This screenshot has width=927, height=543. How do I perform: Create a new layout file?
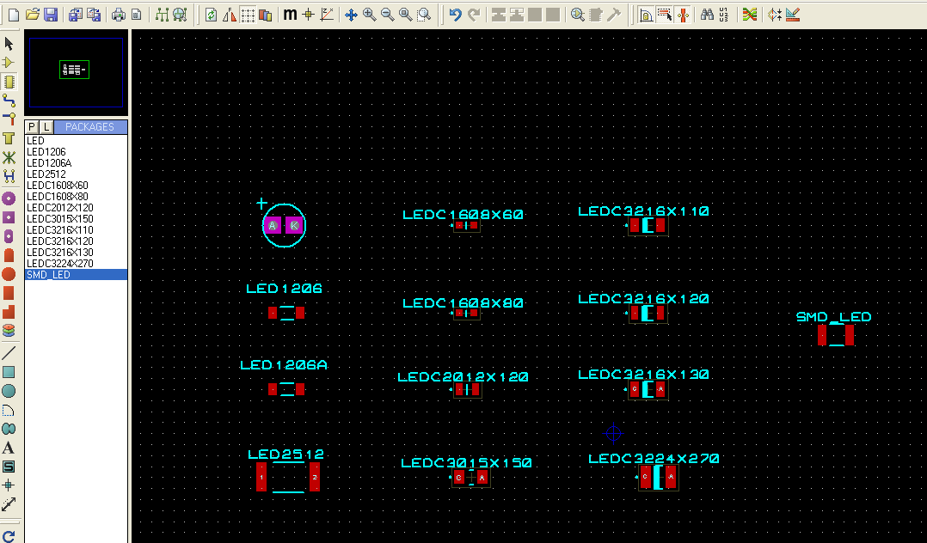pos(13,15)
